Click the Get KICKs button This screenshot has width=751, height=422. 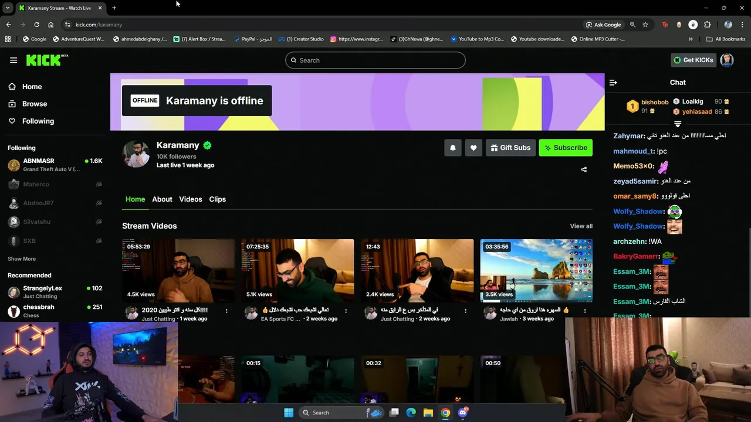click(x=694, y=60)
